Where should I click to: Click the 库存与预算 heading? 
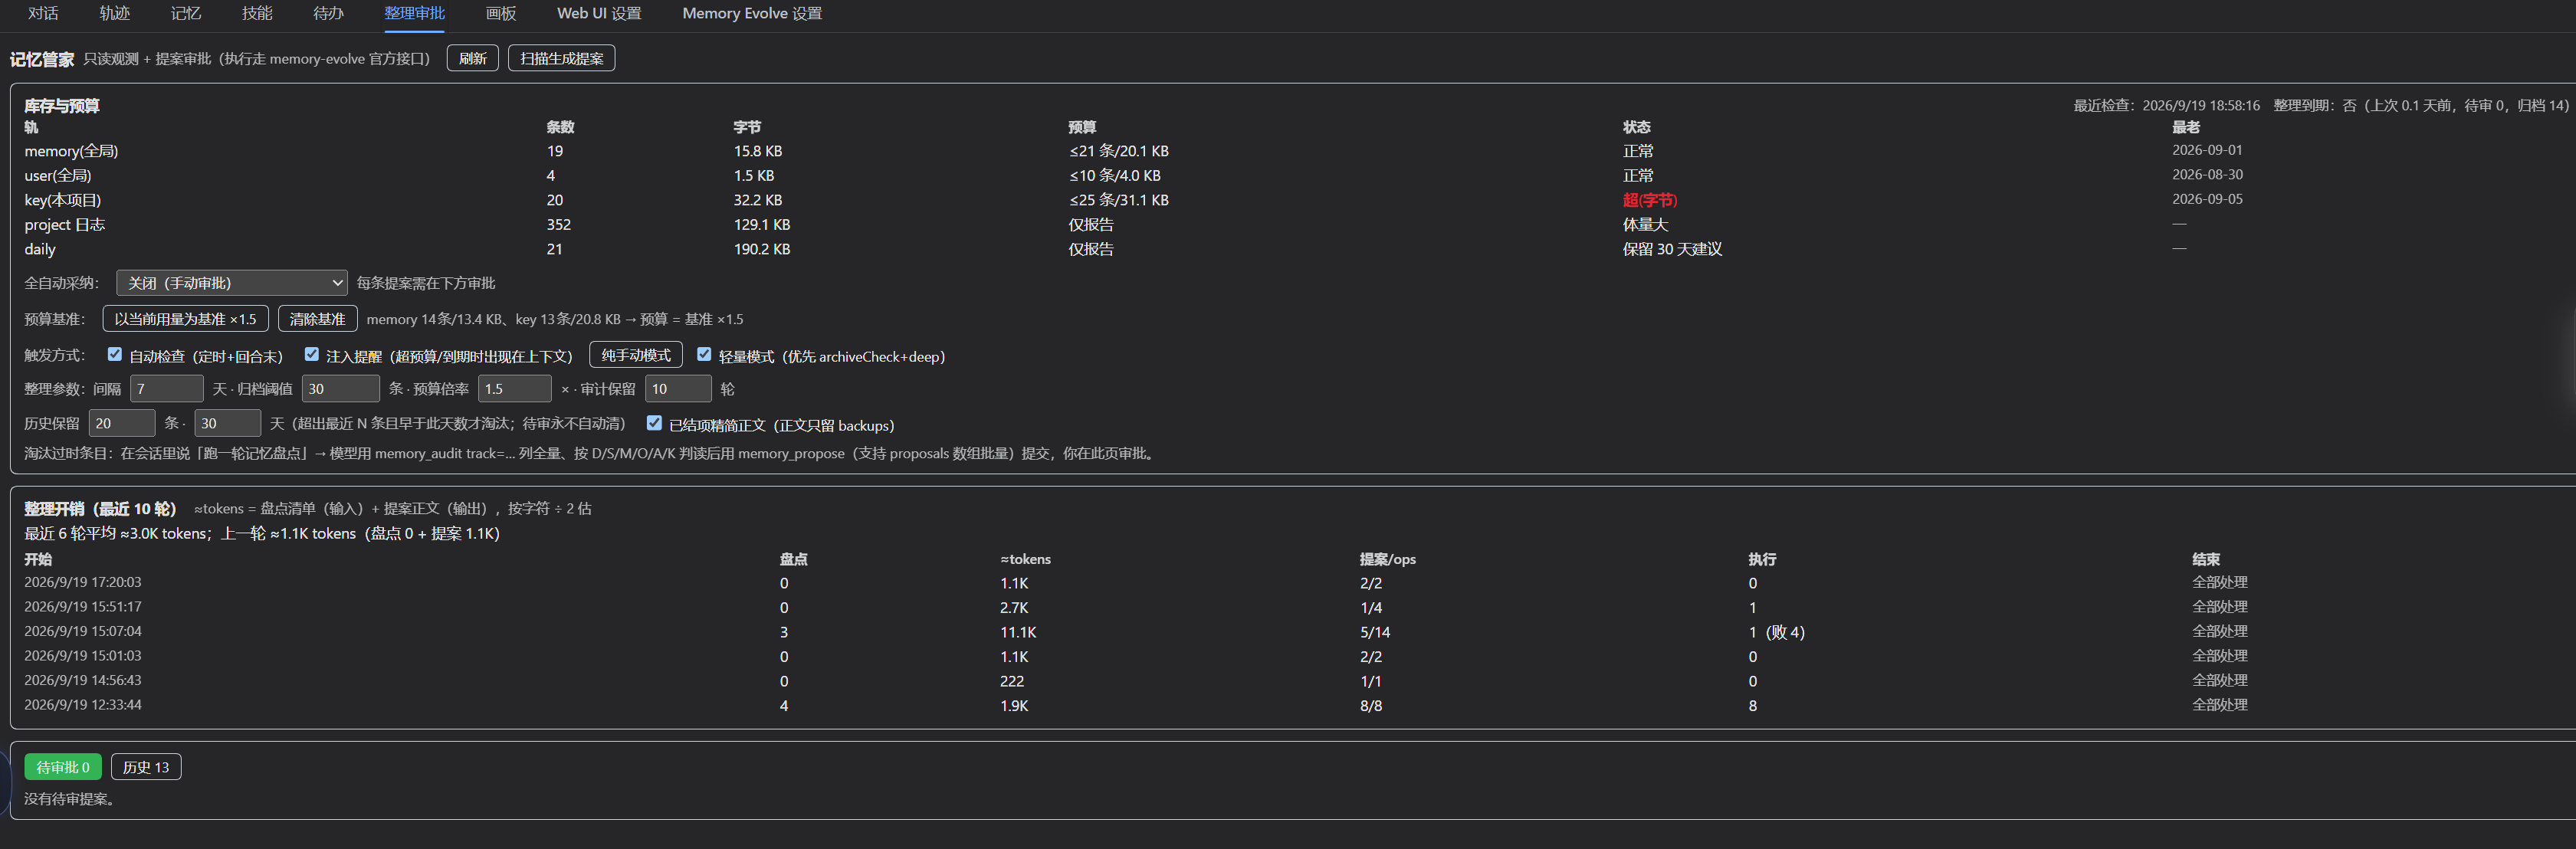click(62, 106)
